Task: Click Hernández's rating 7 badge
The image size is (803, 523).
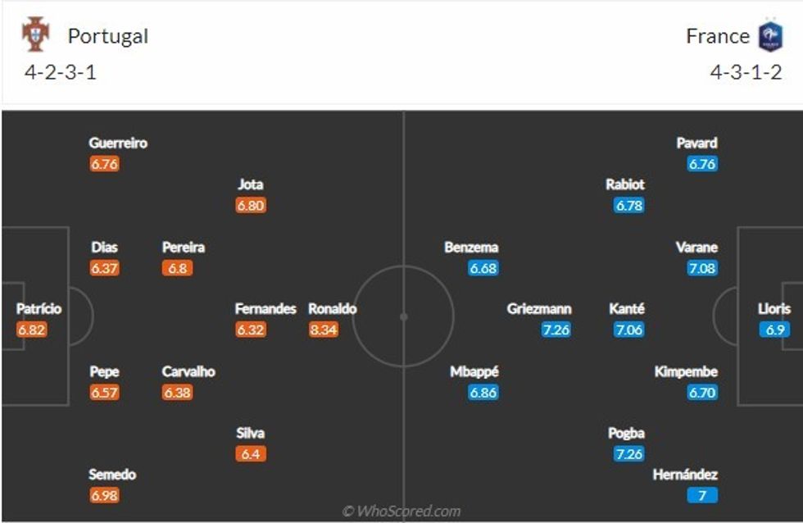Action: tap(702, 495)
